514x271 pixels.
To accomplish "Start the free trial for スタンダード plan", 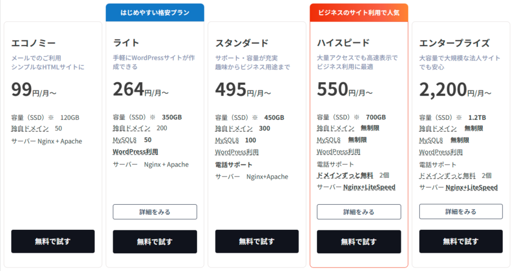I will point(256,241).
